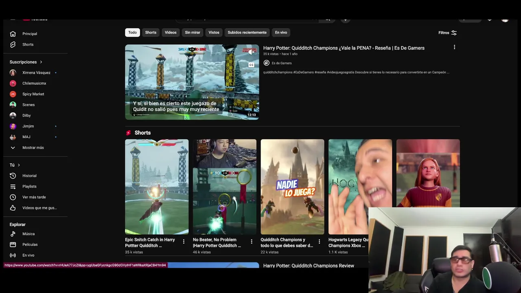The image size is (521, 293).
Task: Open options for Quidditch Champions y todo short
Action: [319, 242]
